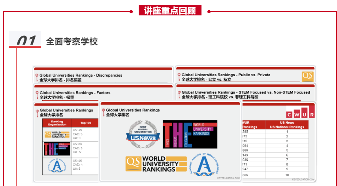Click the 全面考察学校 section heading
This screenshot has width=337, height=186.
point(72,41)
